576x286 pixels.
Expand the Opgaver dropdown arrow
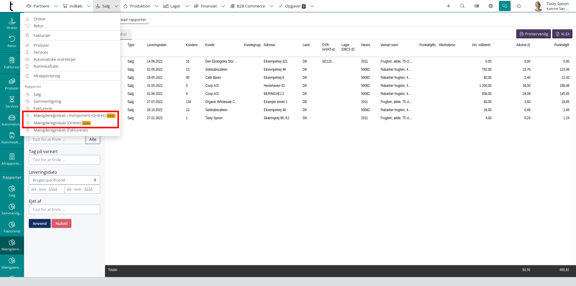pyautogui.click(x=312, y=6)
